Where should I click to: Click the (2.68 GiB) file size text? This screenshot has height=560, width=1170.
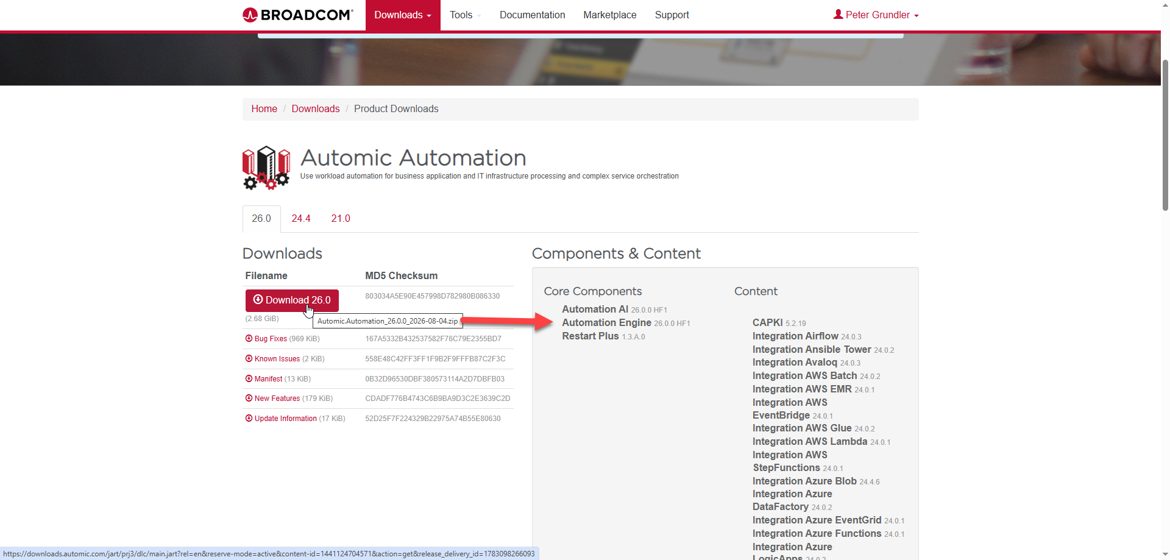tap(262, 319)
